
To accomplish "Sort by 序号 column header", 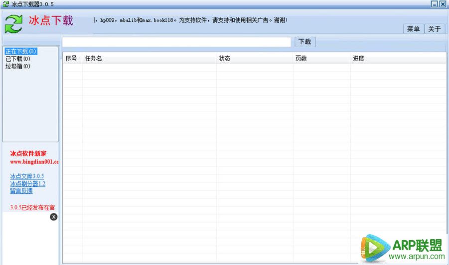I will pyautogui.click(x=72, y=58).
